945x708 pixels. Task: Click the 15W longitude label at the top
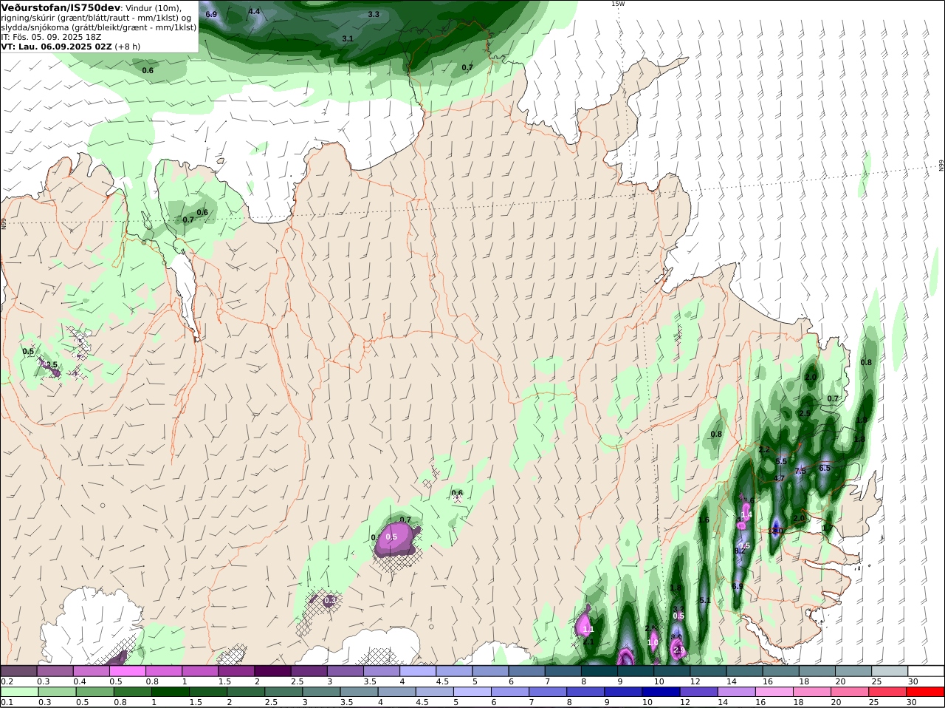(617, 4)
